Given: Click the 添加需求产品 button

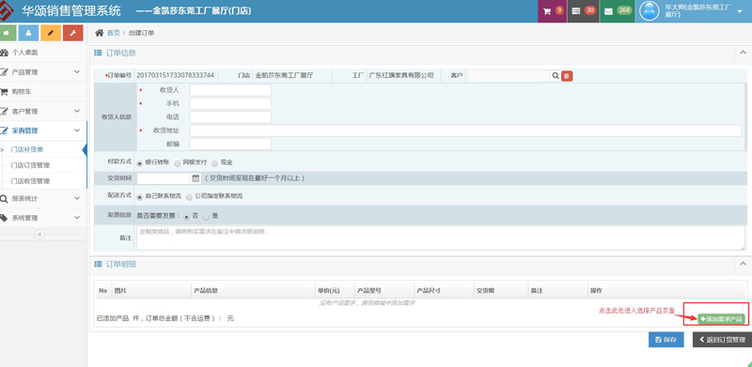Looking at the screenshot, I should (721, 318).
